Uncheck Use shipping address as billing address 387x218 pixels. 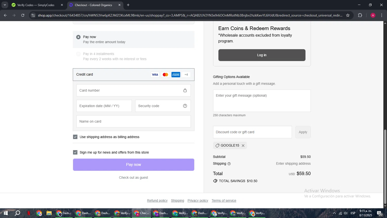tap(75, 137)
